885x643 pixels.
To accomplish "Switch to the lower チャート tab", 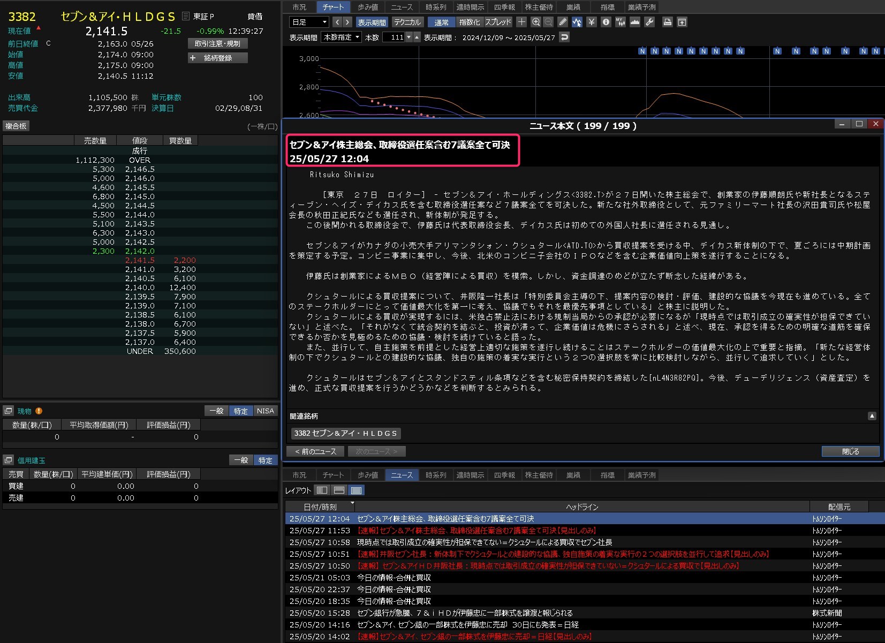I will 333,475.
